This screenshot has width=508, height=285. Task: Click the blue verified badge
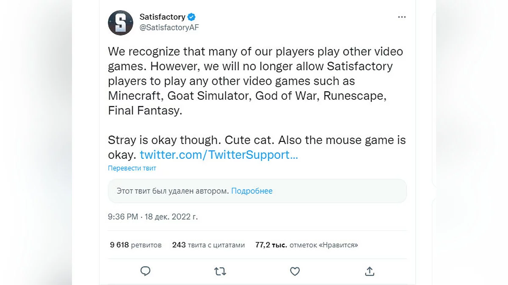click(192, 17)
